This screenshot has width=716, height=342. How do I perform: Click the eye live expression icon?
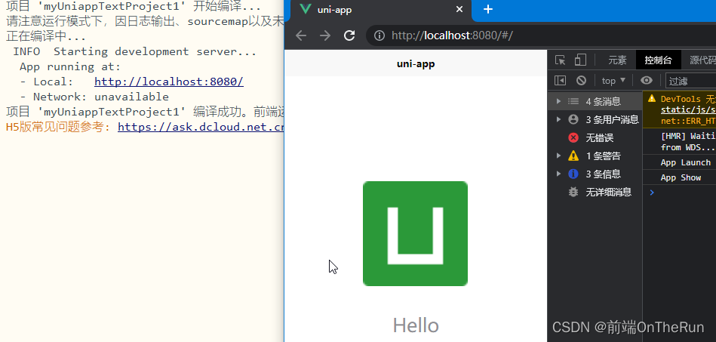pyautogui.click(x=646, y=81)
